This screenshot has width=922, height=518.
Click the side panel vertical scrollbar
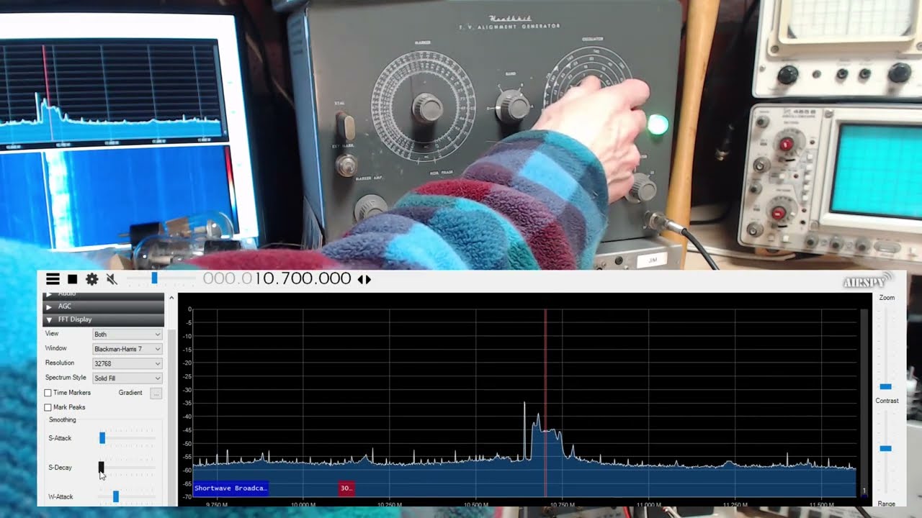pos(171,417)
